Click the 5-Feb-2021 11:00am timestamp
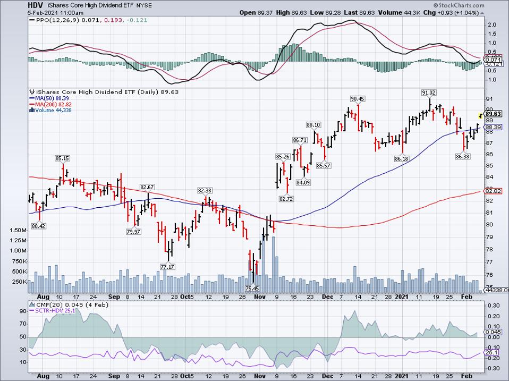The height and width of the screenshot is (381, 509). (x=55, y=13)
